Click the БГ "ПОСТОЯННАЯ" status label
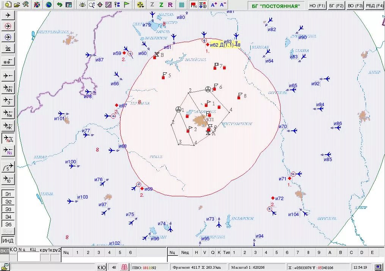This screenshot has height=271, width=385. tap(276, 6)
